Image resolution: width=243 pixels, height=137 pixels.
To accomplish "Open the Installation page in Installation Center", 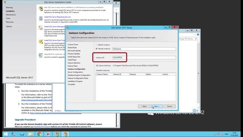I will pyautogui.click(x=10, y=11).
